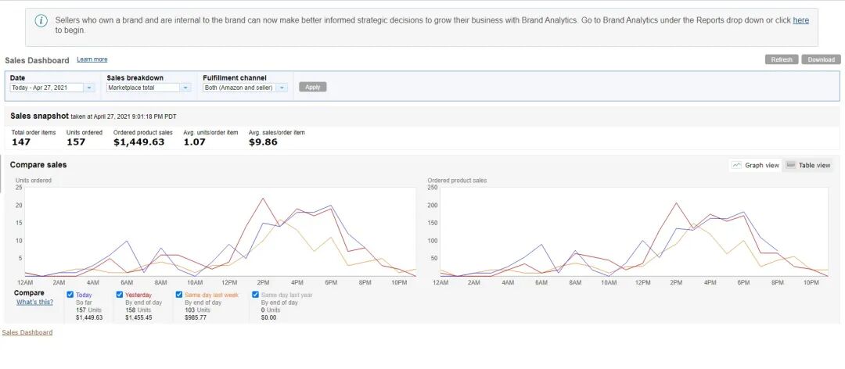Uncheck the Same day last year checkbox

click(x=255, y=295)
